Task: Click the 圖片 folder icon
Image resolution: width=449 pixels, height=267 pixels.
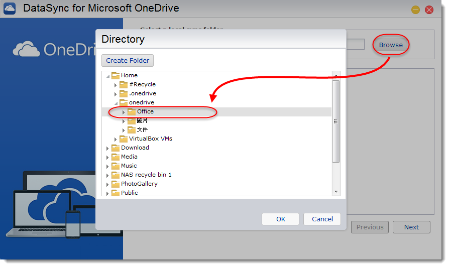Action: [x=132, y=121]
